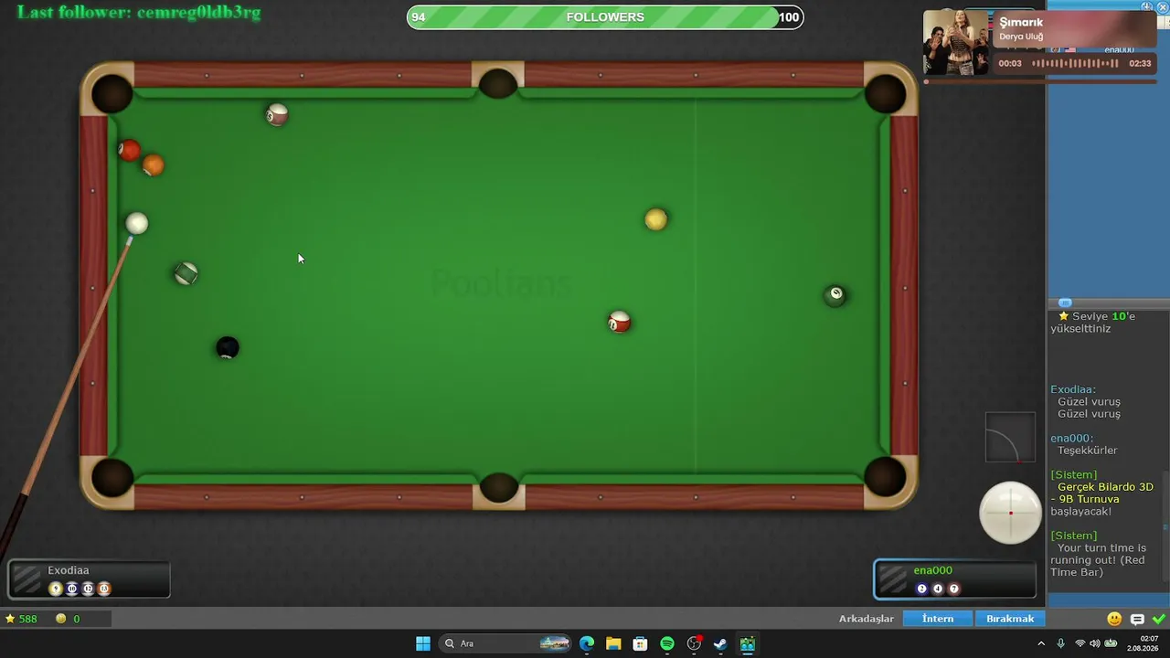Click the Seviye 10'e yükselttiniz message
Viewport: 1170px width, 658px height.
(x=1093, y=322)
